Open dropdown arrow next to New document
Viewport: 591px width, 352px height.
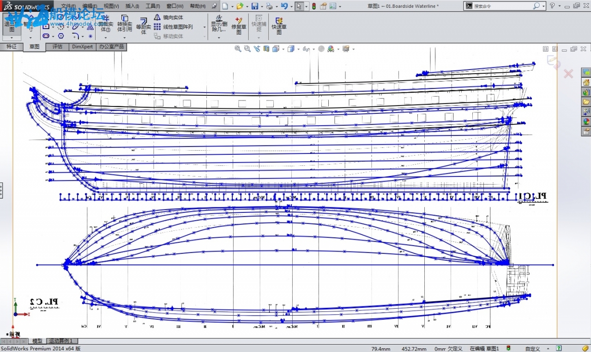(x=232, y=6)
